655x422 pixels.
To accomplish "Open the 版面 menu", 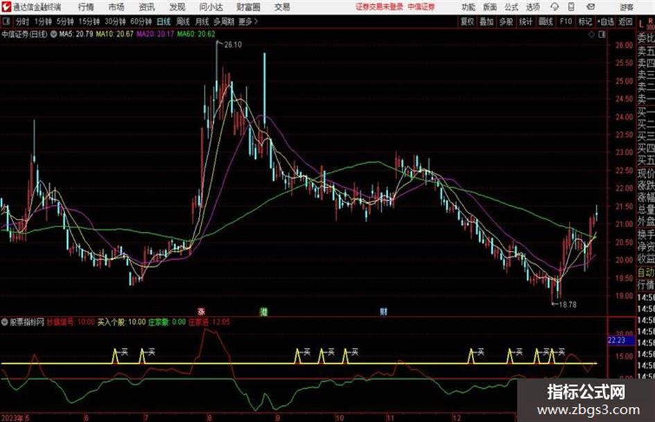I will coord(489,7).
